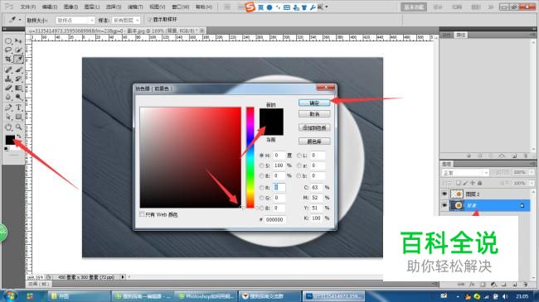This screenshot has width=539, height=302.
Task: Select the Blur tool
Action: tap(8, 97)
